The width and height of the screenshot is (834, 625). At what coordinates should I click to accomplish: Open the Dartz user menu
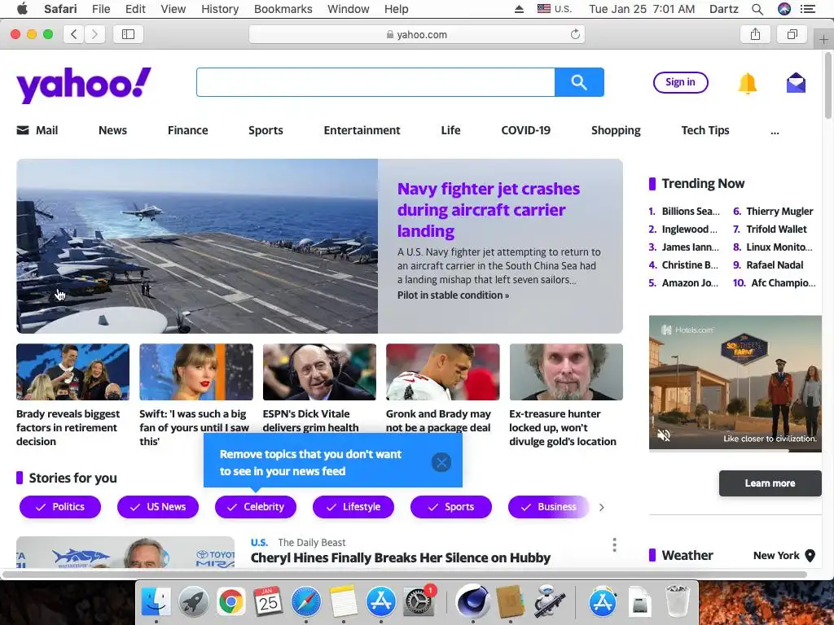click(x=724, y=9)
